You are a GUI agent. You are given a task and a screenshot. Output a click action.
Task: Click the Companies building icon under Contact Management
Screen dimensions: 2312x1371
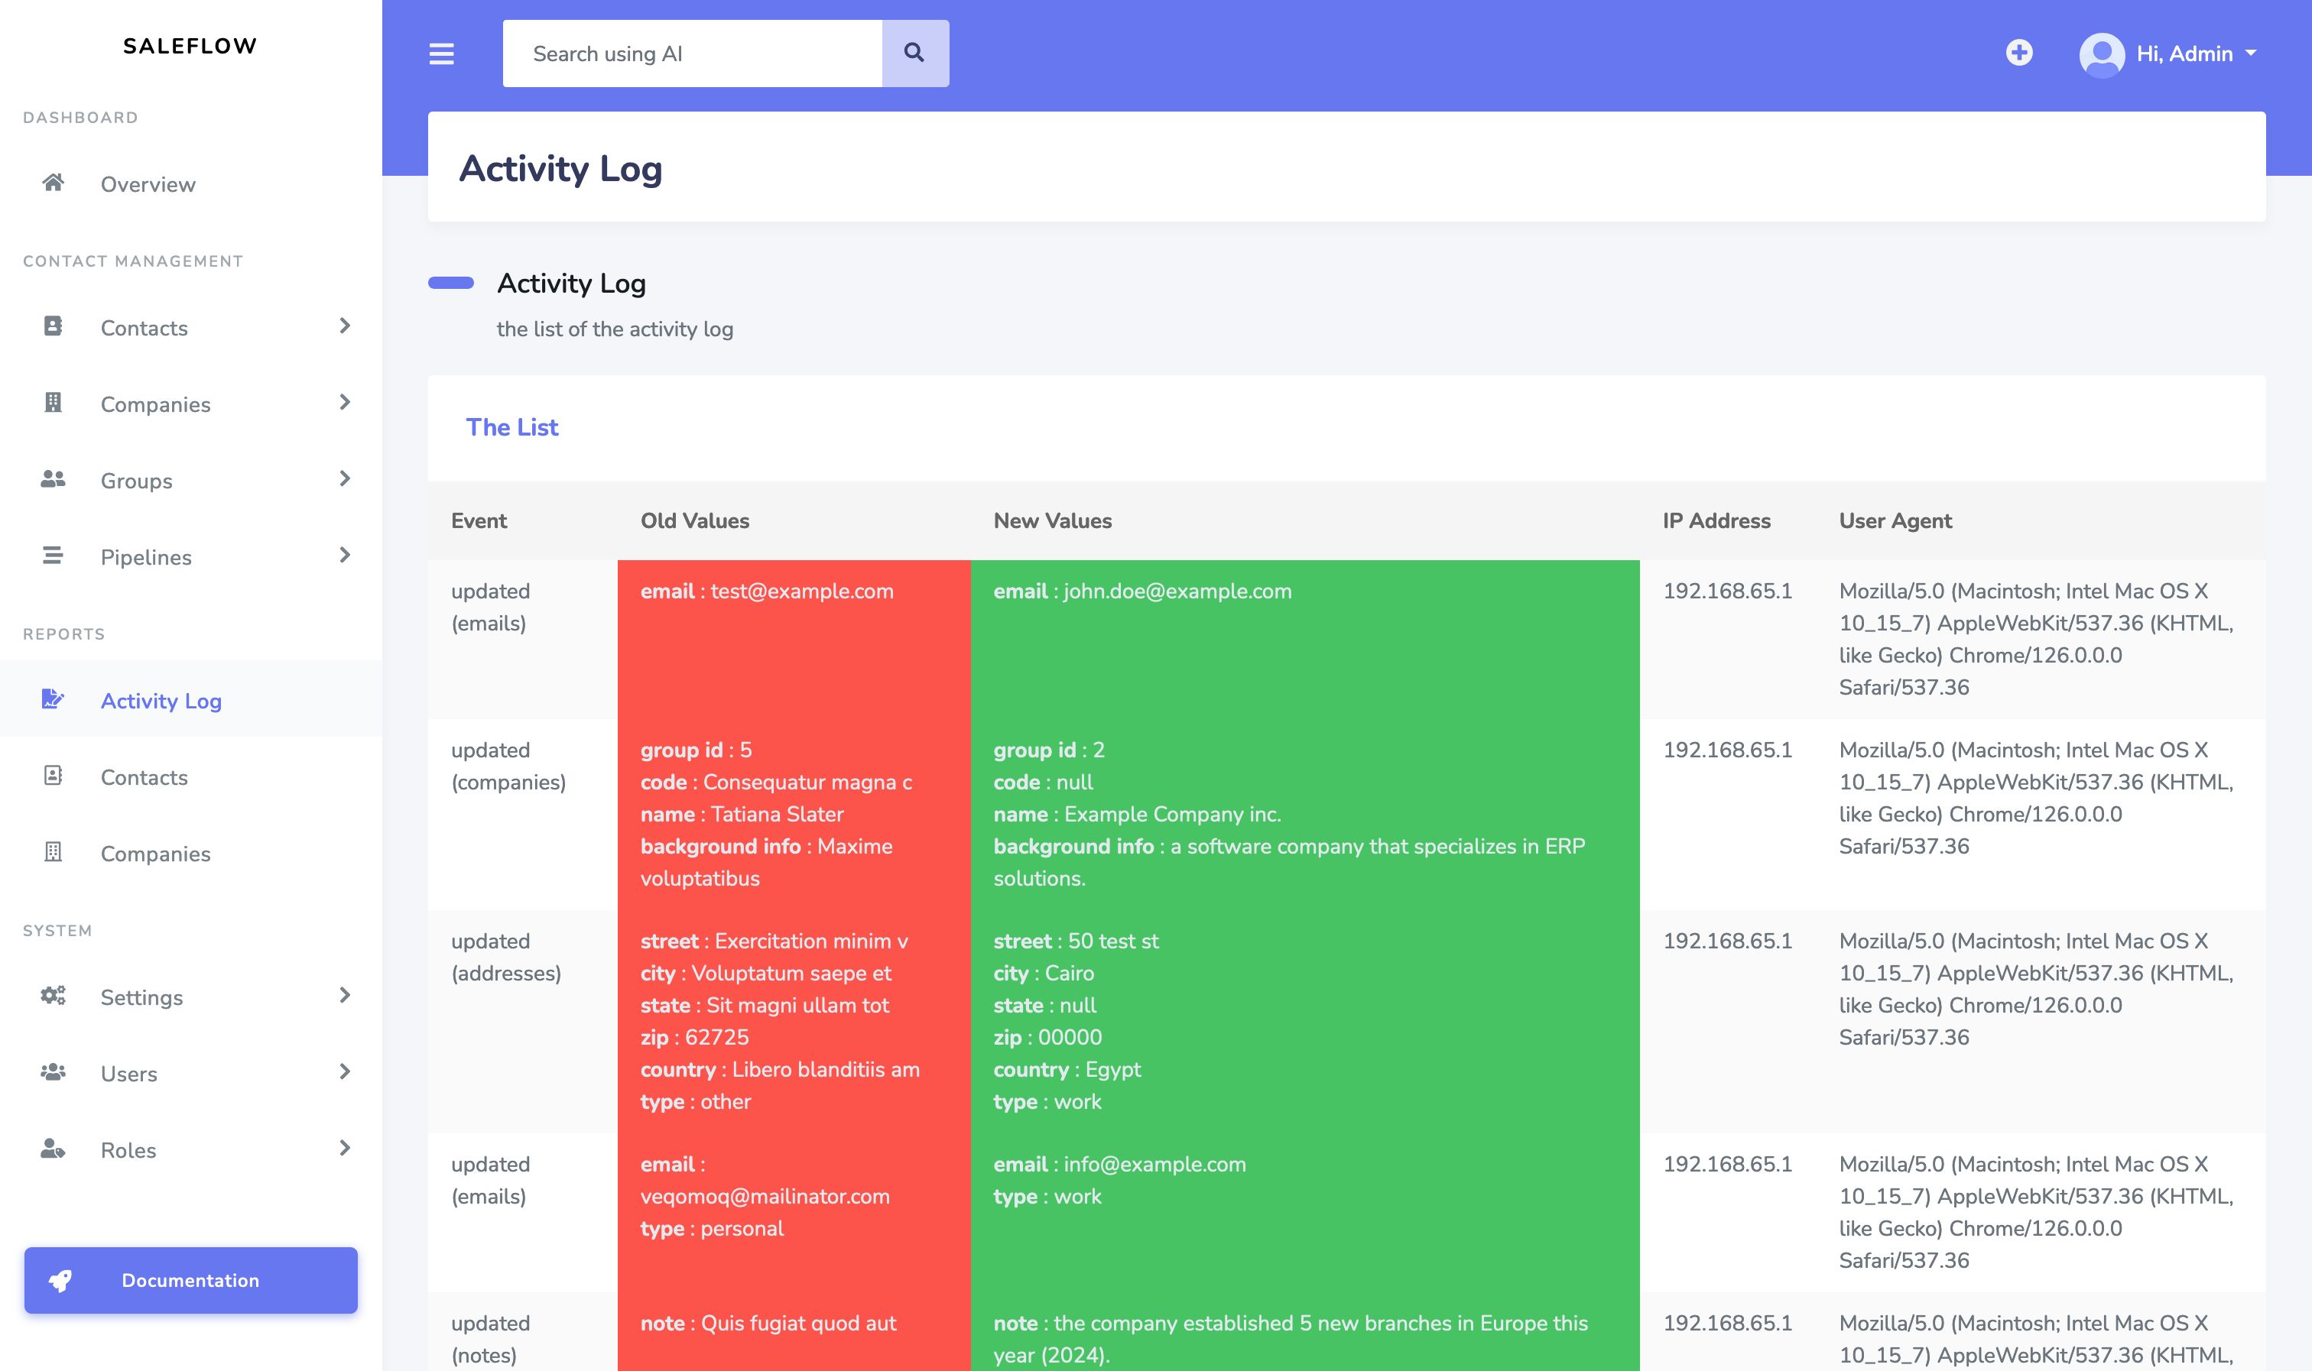53,403
